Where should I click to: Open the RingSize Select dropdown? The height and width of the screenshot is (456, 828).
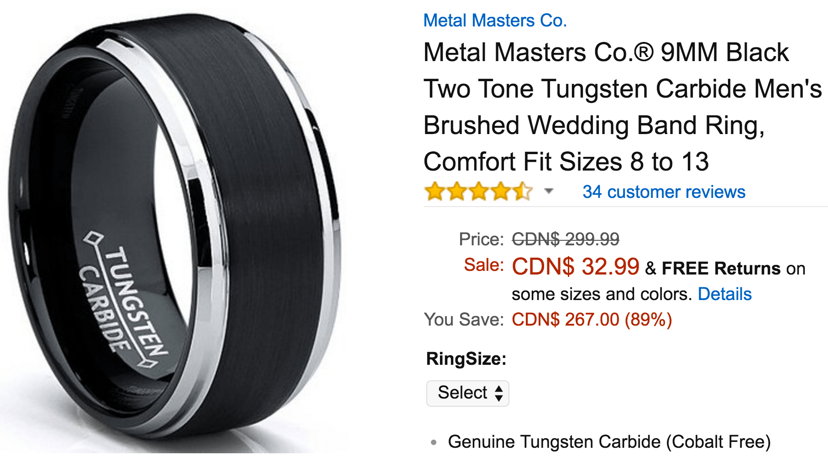point(467,393)
